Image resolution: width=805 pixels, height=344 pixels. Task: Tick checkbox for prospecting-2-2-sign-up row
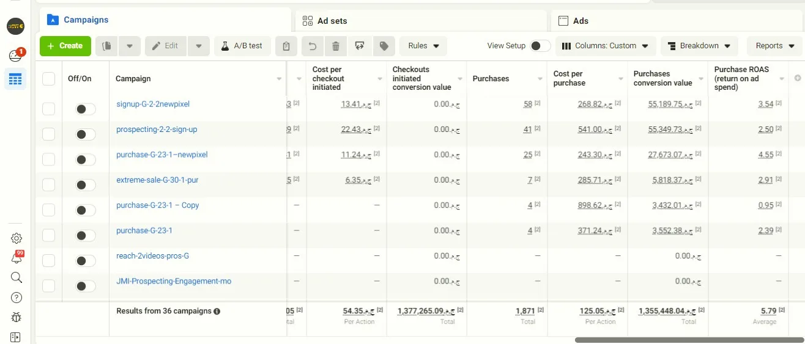(48, 134)
